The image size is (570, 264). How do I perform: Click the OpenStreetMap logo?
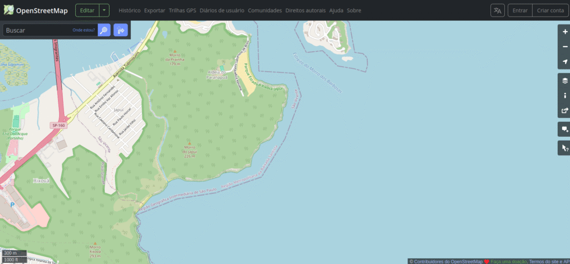point(36,11)
